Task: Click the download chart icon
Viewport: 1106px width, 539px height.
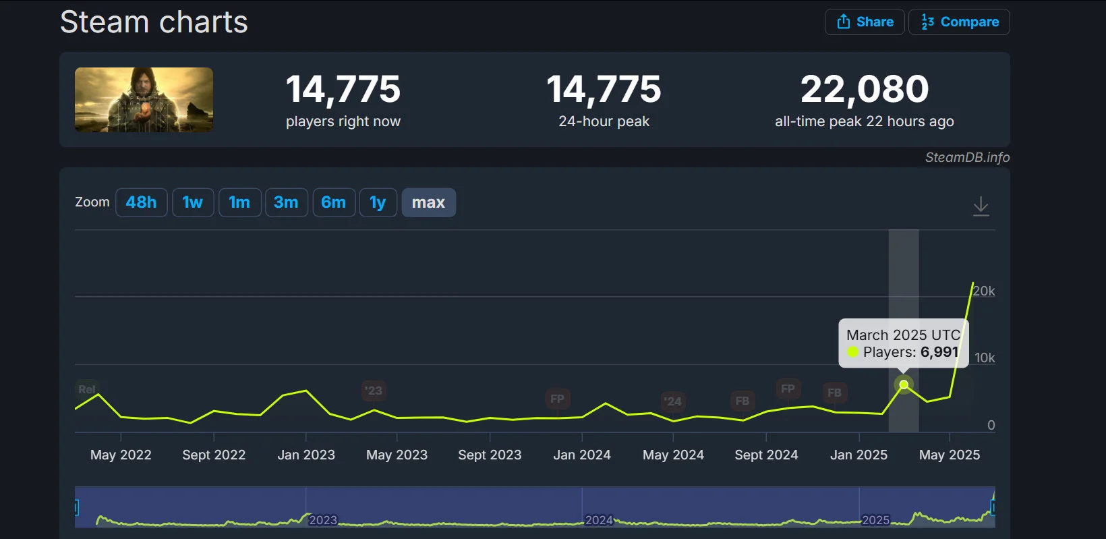Action: click(981, 206)
